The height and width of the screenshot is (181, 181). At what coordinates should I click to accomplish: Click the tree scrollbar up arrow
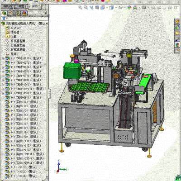[x=47, y=24]
